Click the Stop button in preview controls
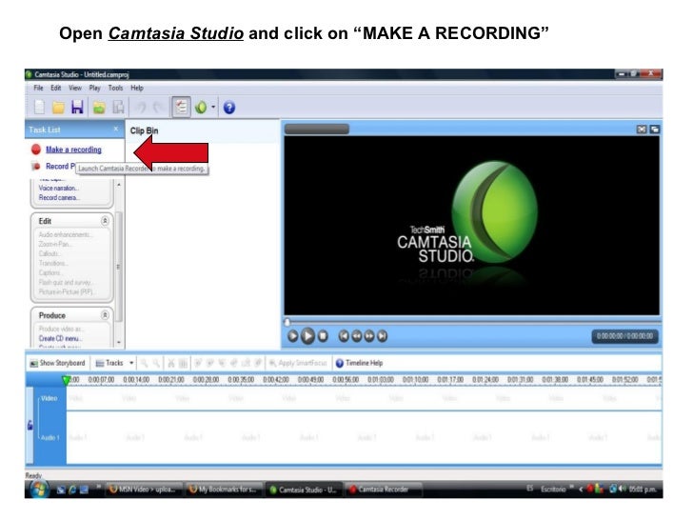 (323, 336)
